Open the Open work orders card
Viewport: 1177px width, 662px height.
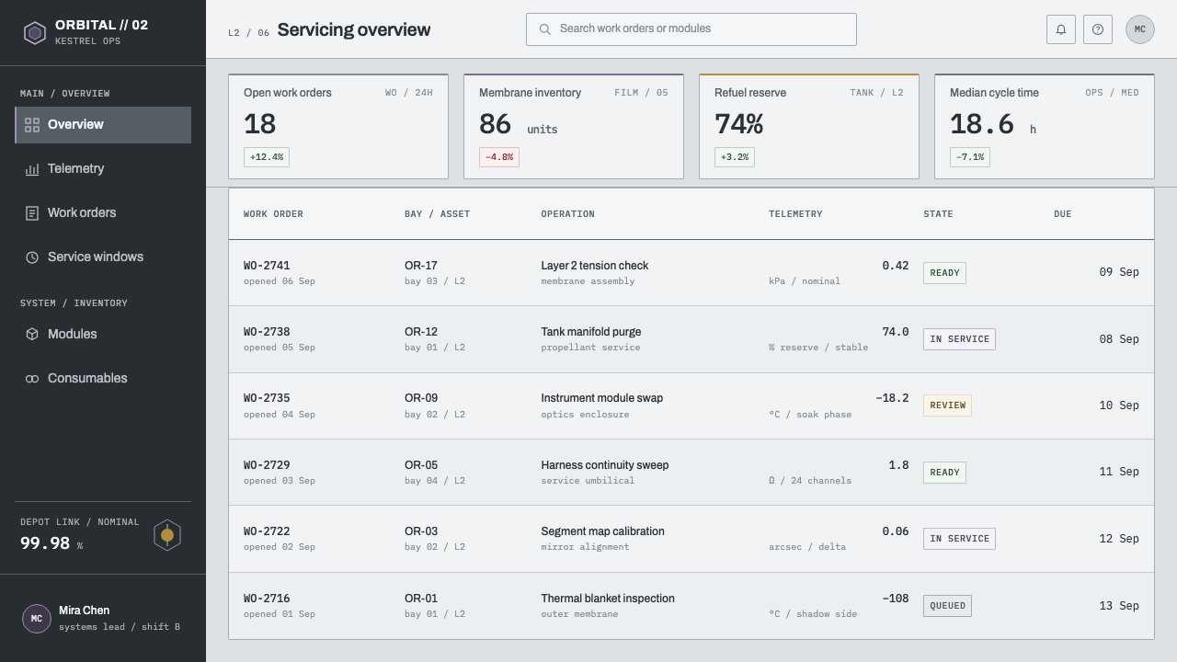click(338, 126)
